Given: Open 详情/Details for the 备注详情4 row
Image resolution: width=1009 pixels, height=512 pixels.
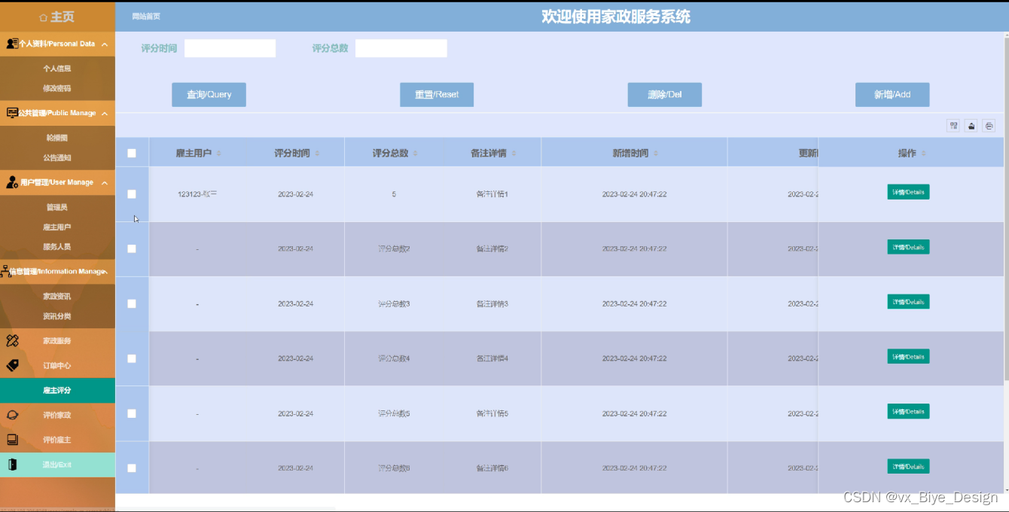Looking at the screenshot, I should coord(908,357).
